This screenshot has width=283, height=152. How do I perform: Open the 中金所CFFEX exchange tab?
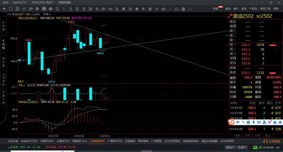pos(29,141)
